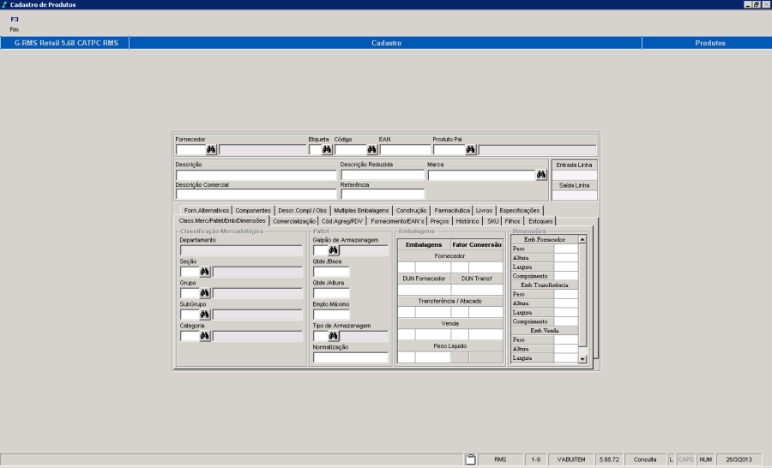772x468 pixels.
Task: Open the Marca lookup binoculars icon
Action: [x=541, y=175]
